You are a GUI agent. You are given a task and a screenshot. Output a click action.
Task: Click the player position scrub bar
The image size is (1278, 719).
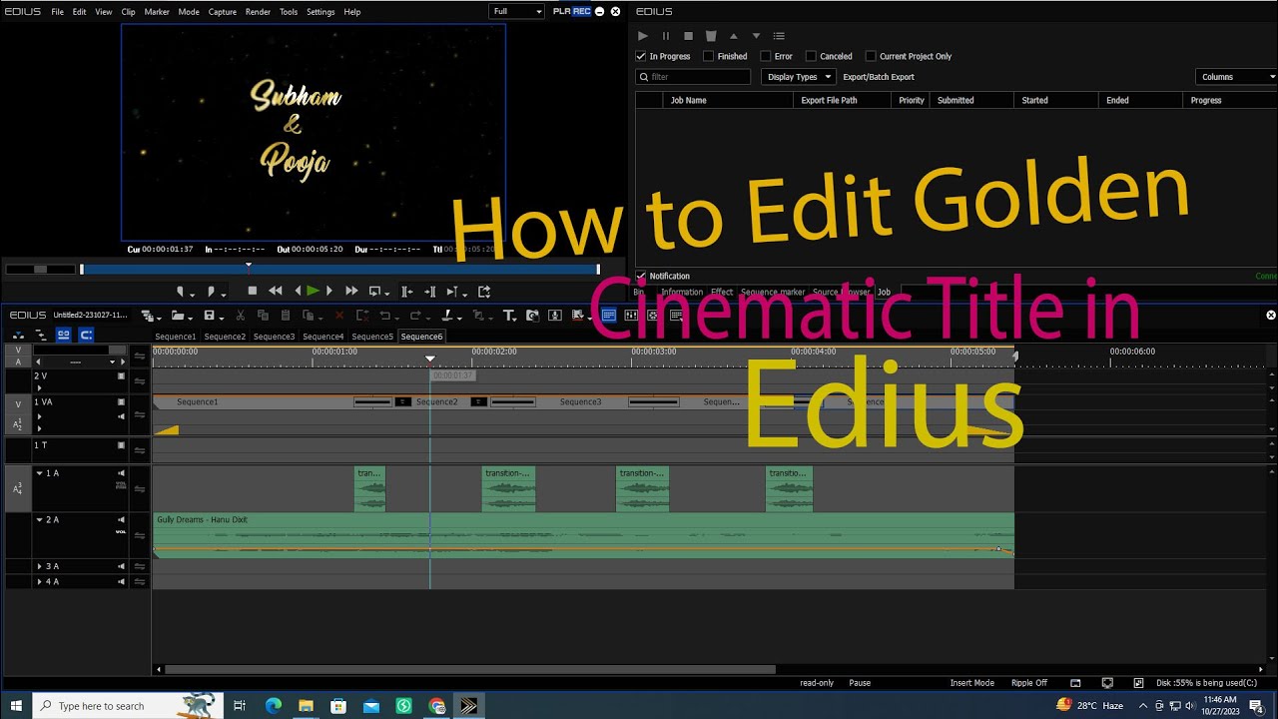point(339,269)
